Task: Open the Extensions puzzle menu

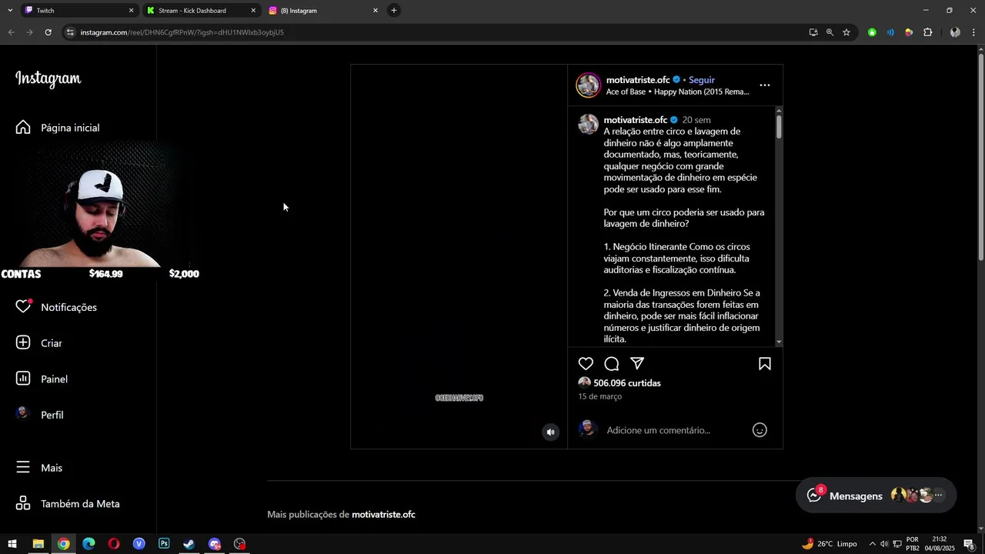Action: coord(927,32)
